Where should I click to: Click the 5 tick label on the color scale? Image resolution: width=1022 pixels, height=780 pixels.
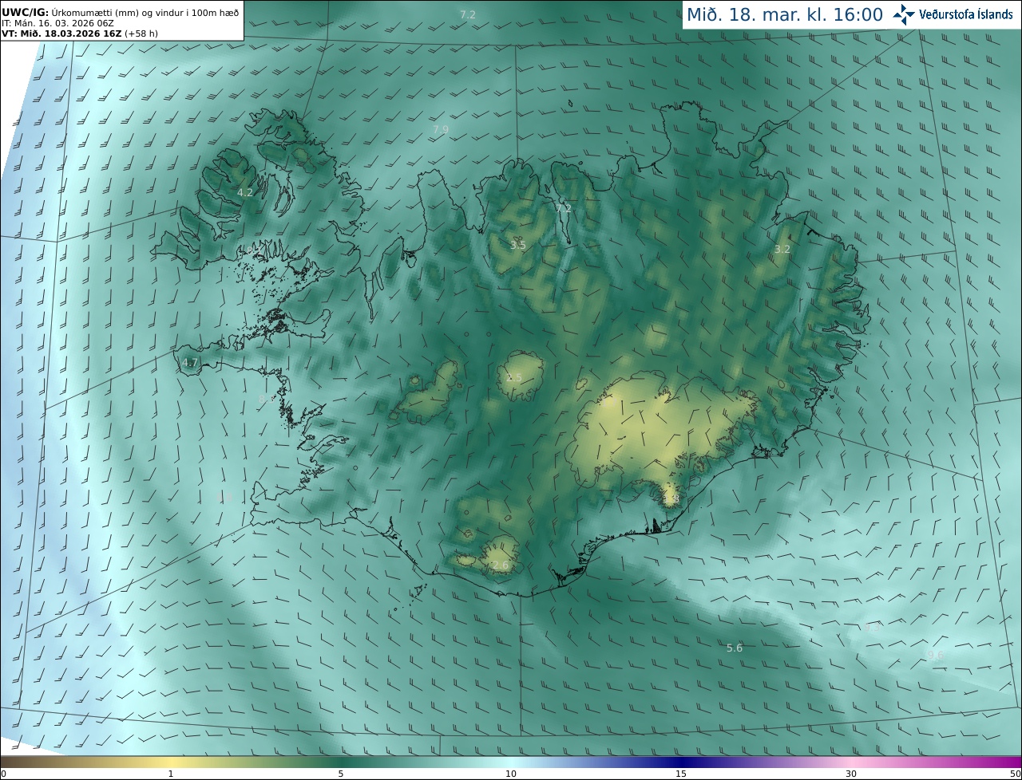tap(341, 774)
